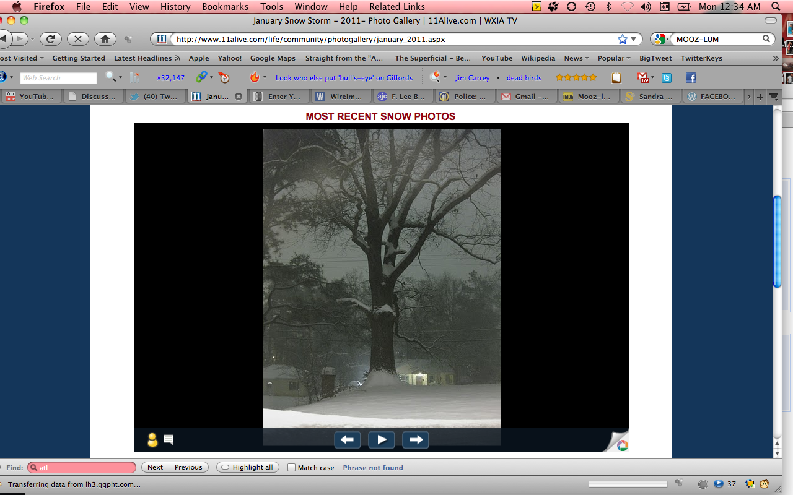Play the snow photo slideshow
This screenshot has height=495, width=793.
click(382, 440)
